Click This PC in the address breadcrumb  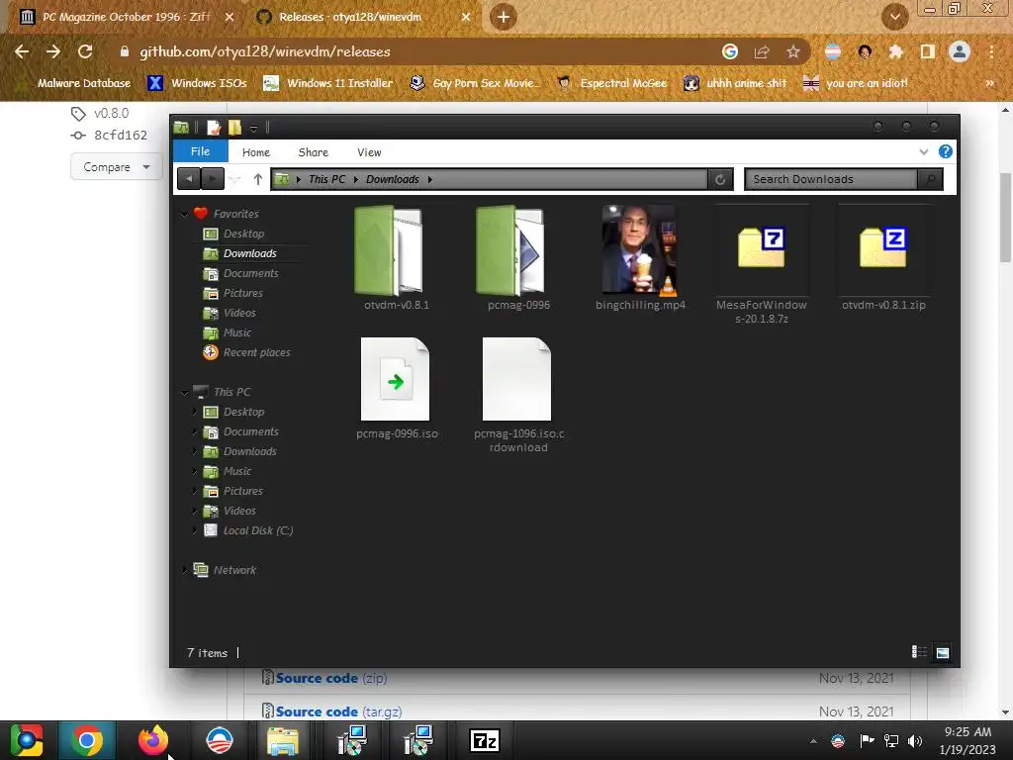[x=326, y=179]
